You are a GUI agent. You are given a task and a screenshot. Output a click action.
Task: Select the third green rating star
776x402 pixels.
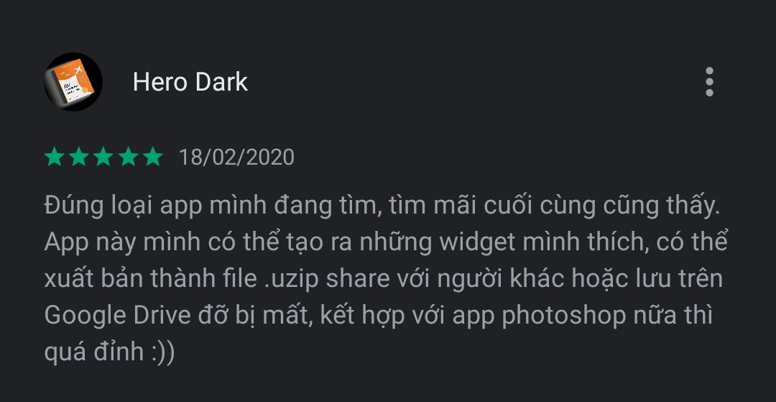[x=103, y=157]
